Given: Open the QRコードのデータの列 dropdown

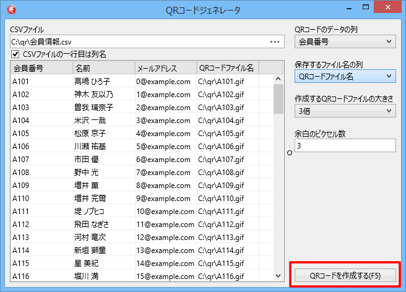Looking at the screenshot, I should pos(345,41).
